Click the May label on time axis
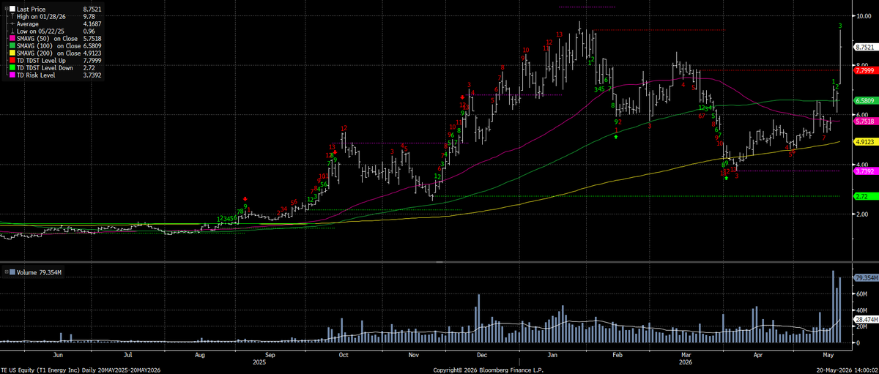The height and width of the screenshot is (374, 879). [x=828, y=354]
